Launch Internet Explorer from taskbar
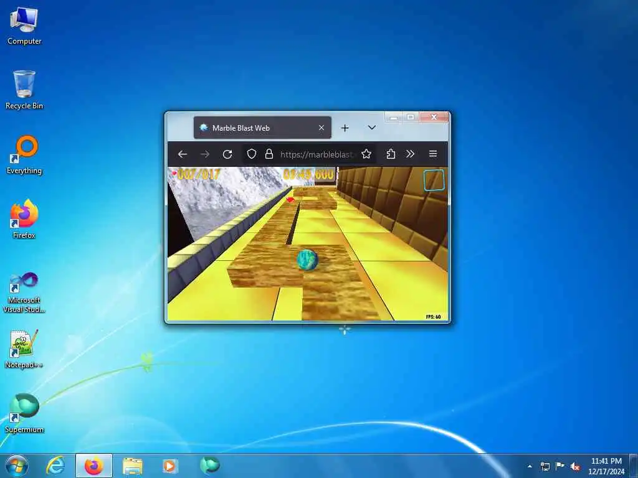 point(55,466)
